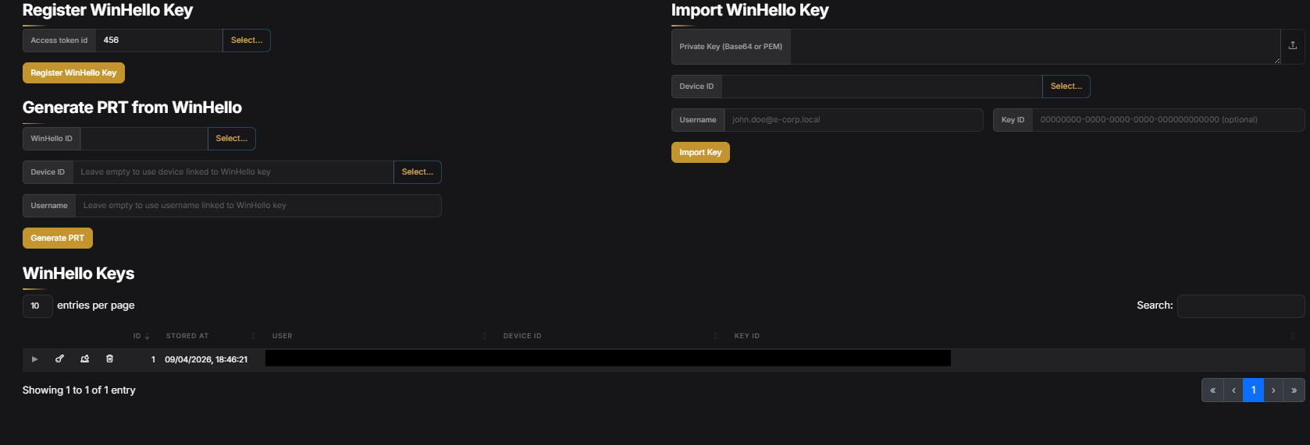Sort table by User column

(378, 336)
